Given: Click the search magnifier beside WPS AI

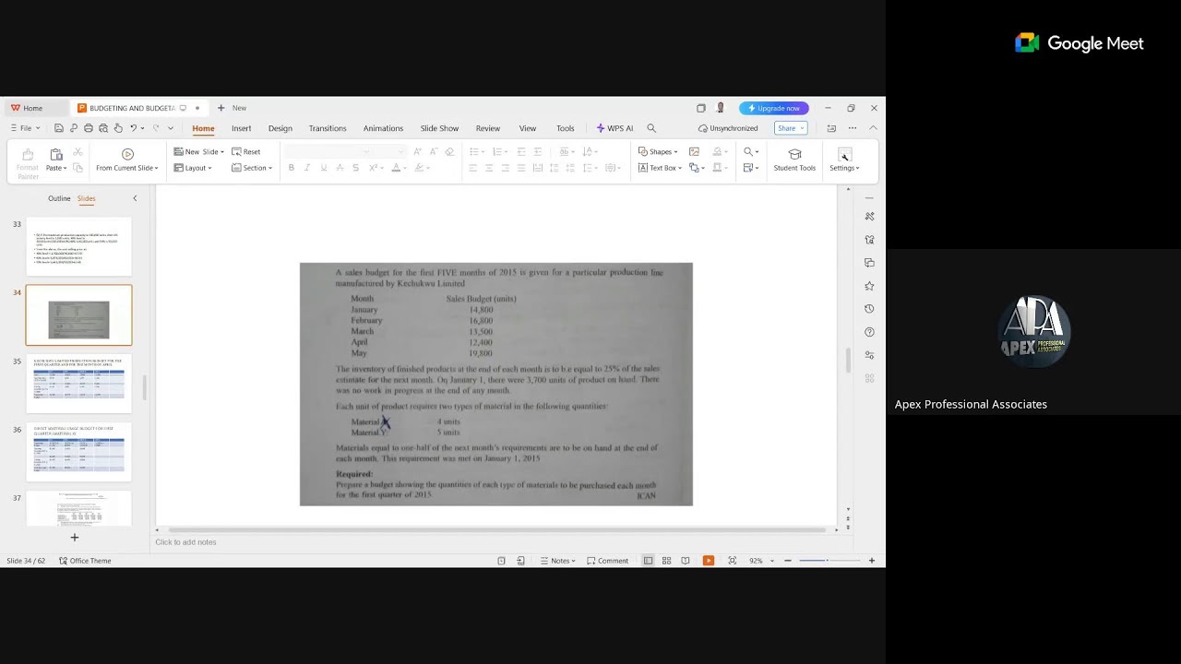Looking at the screenshot, I should 651,128.
